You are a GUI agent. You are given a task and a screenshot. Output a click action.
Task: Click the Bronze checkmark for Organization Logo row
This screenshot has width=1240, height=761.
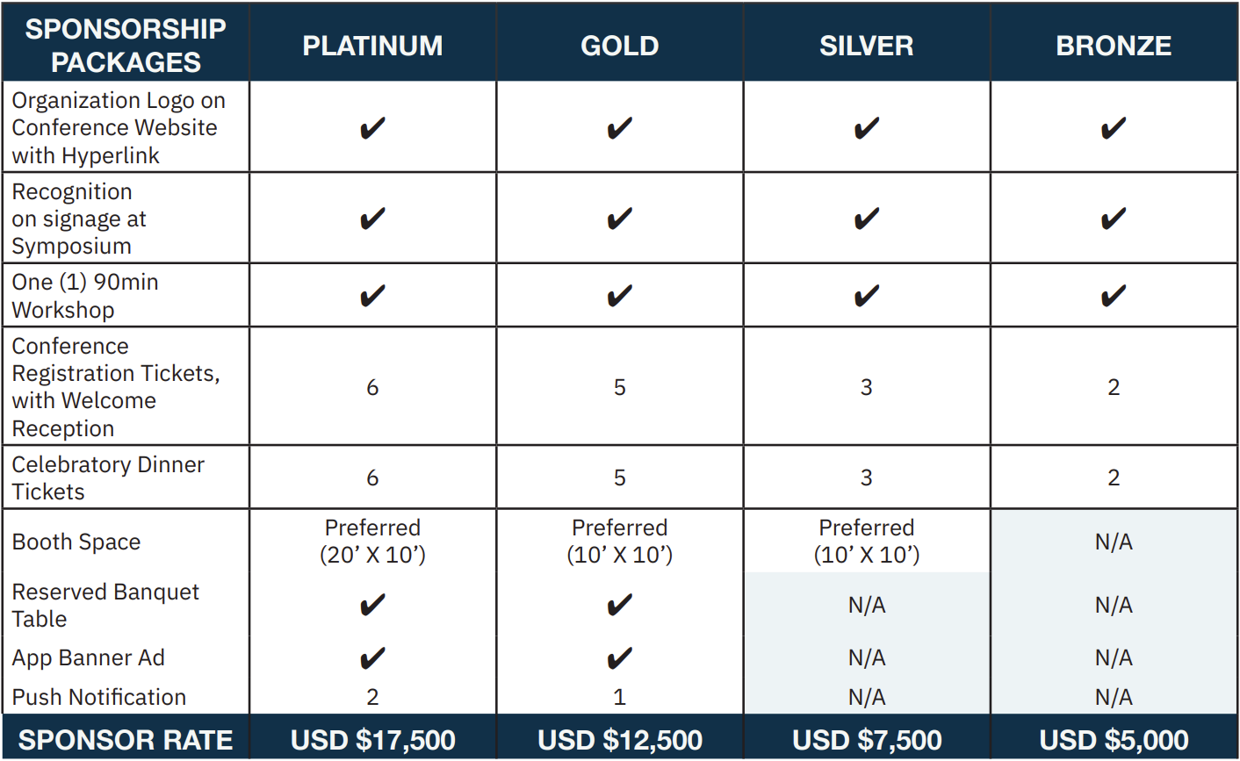pos(1114,129)
